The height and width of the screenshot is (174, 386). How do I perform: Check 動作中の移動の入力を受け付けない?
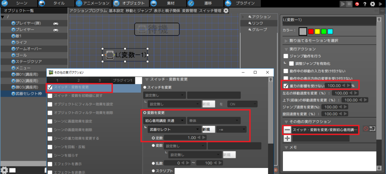point(286,71)
